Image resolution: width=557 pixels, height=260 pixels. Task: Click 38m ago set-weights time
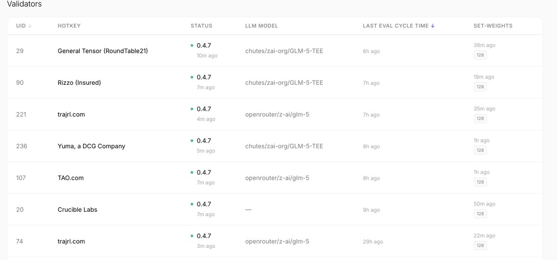tap(485, 45)
